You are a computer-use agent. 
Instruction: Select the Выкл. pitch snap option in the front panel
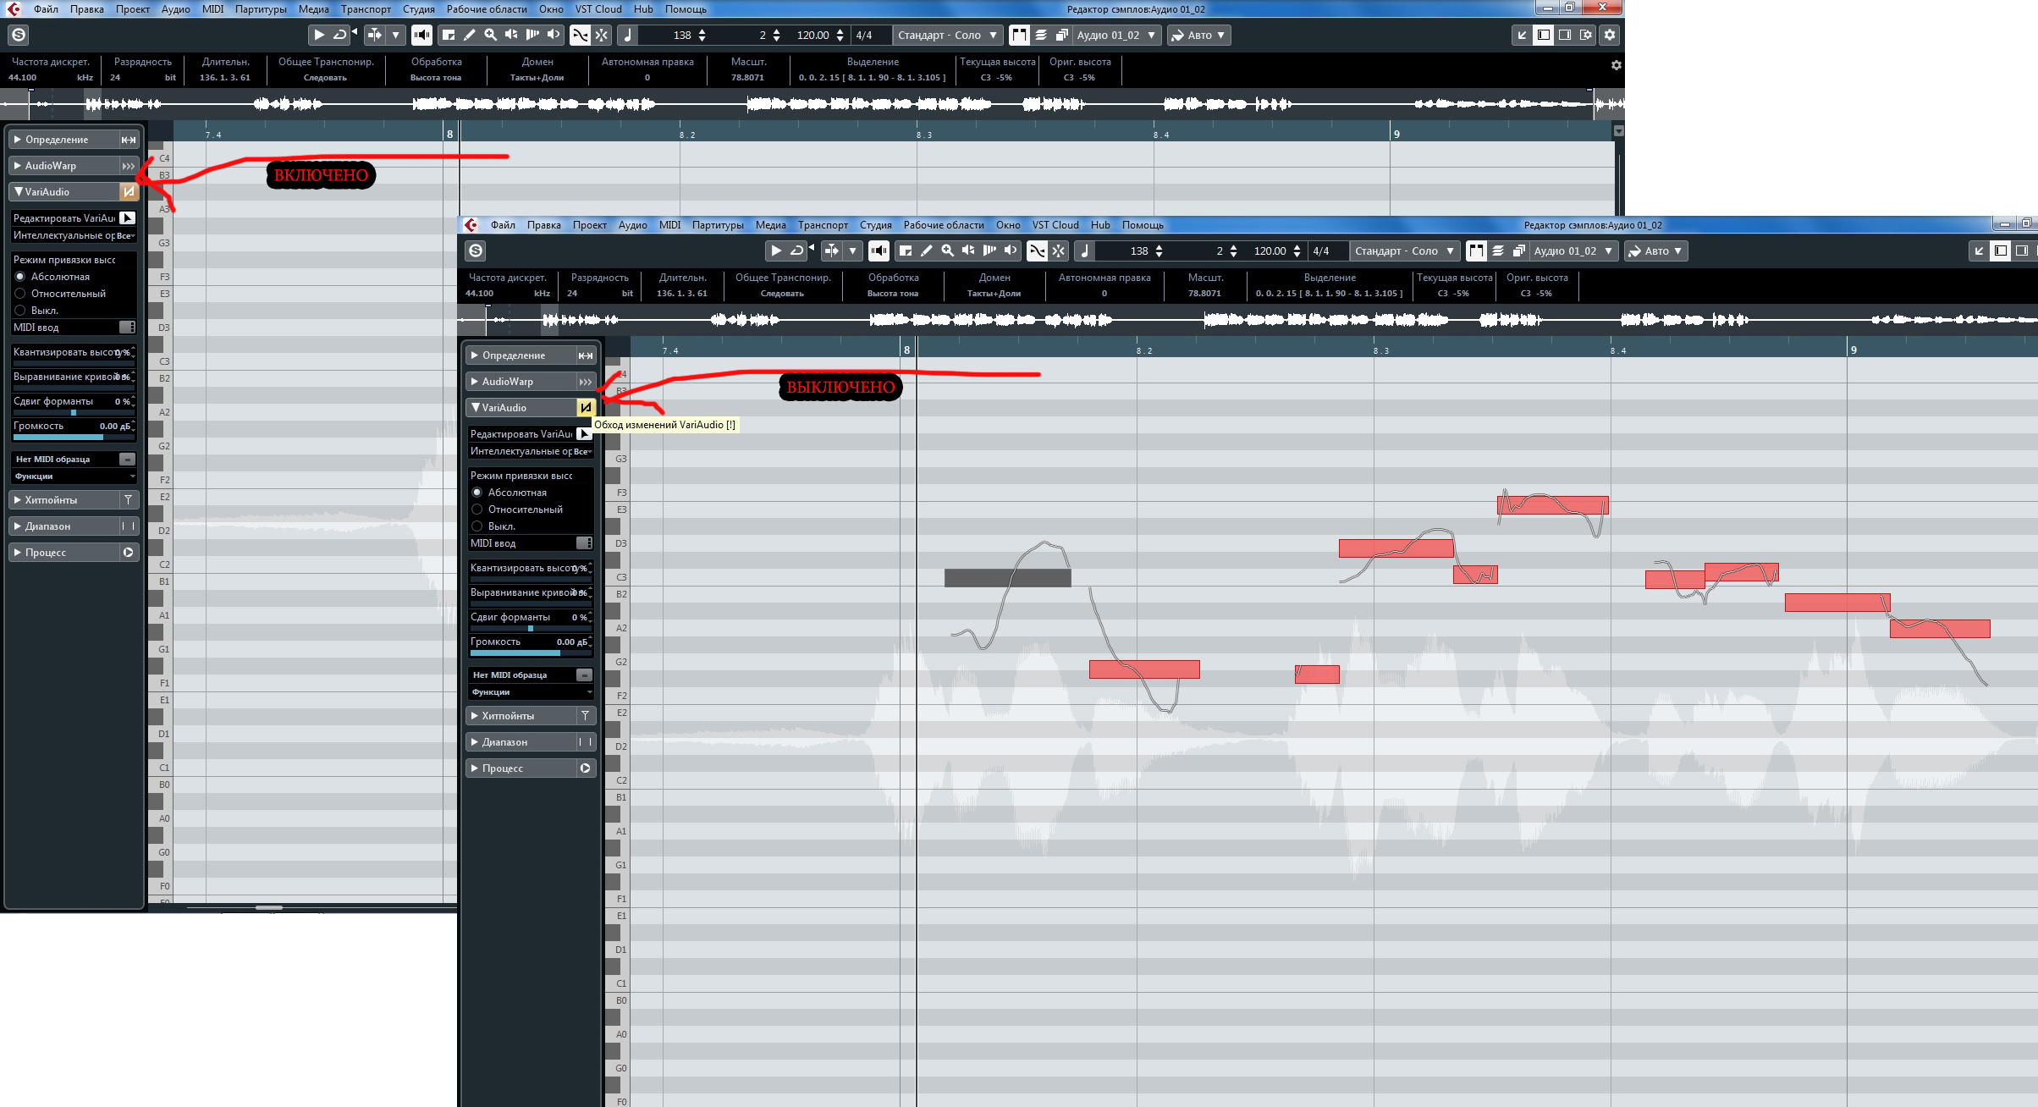pyautogui.click(x=477, y=526)
